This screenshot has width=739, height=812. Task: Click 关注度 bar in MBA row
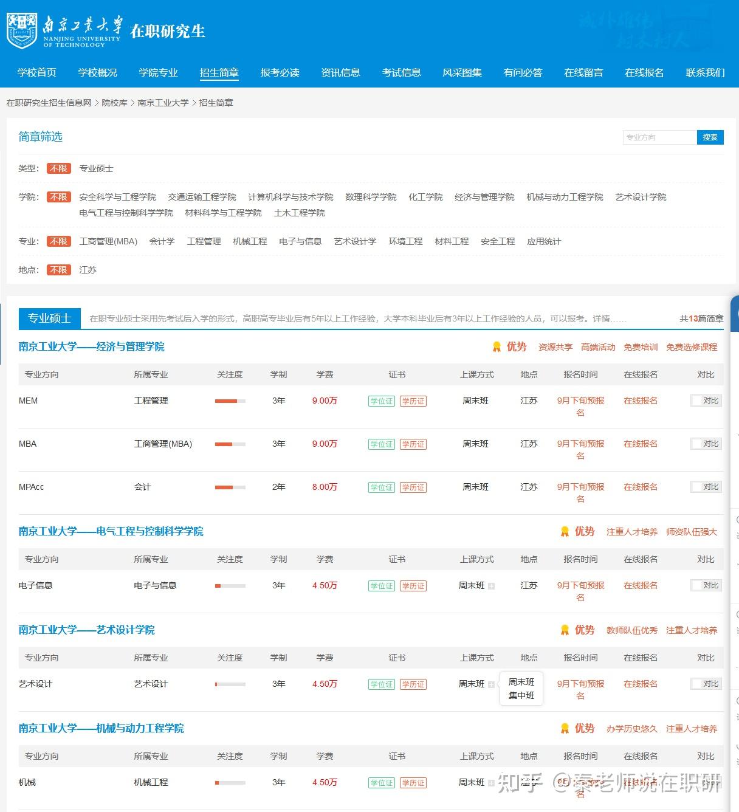click(230, 444)
